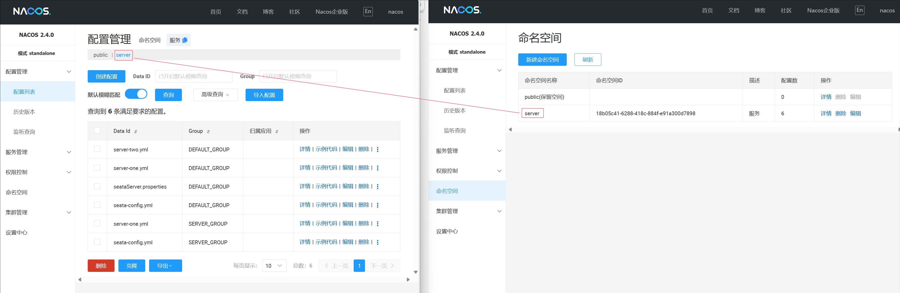The image size is (900, 293).
Task: Sort by 归属应用 column icon
Action: tap(277, 132)
